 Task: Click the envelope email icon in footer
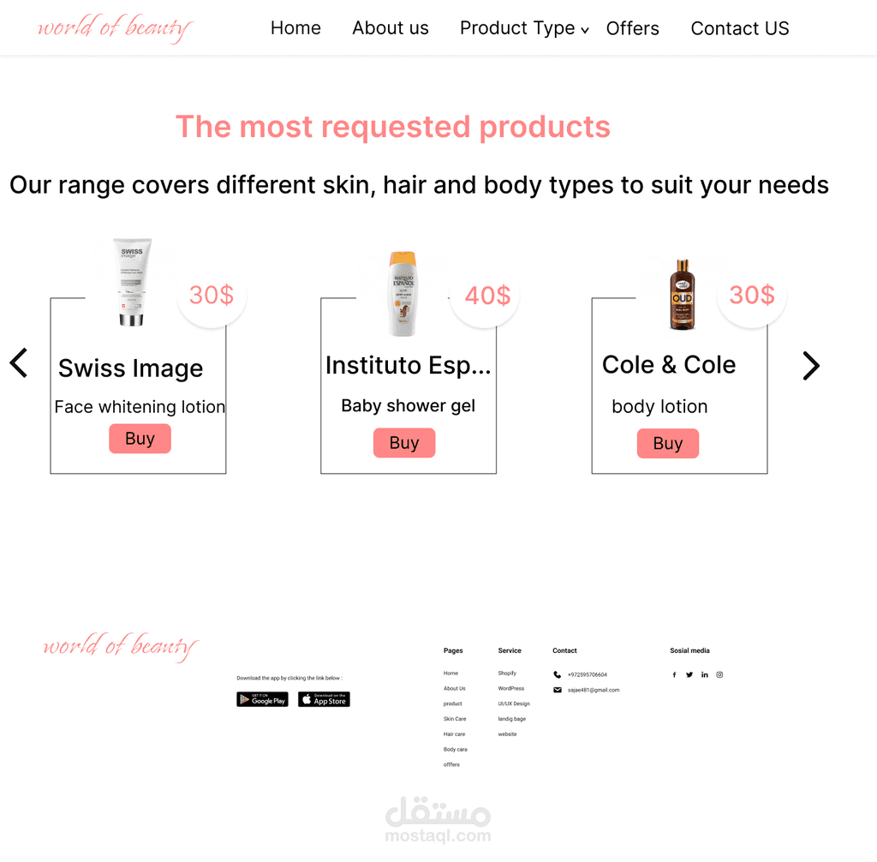coord(557,690)
